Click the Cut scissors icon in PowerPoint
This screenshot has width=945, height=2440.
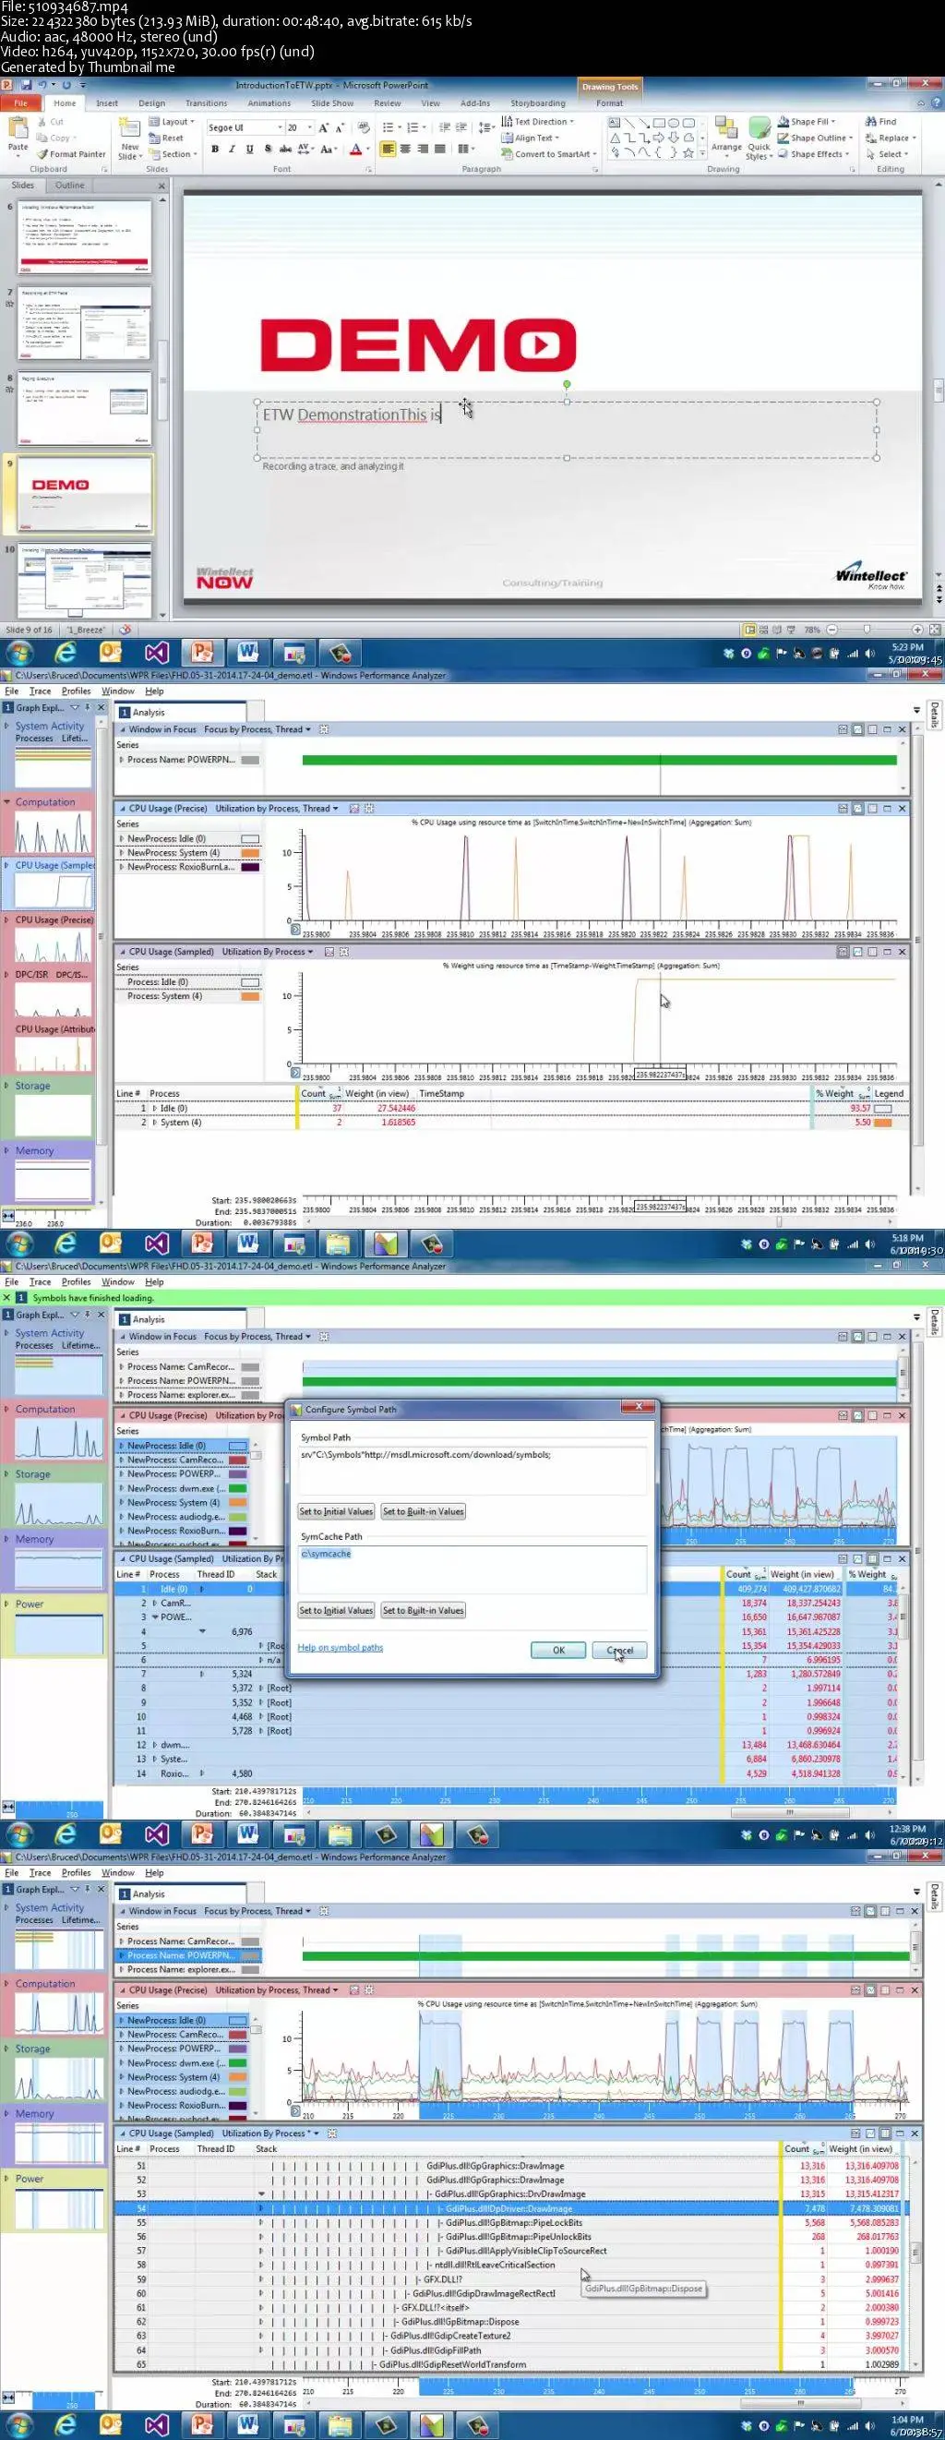pos(42,121)
